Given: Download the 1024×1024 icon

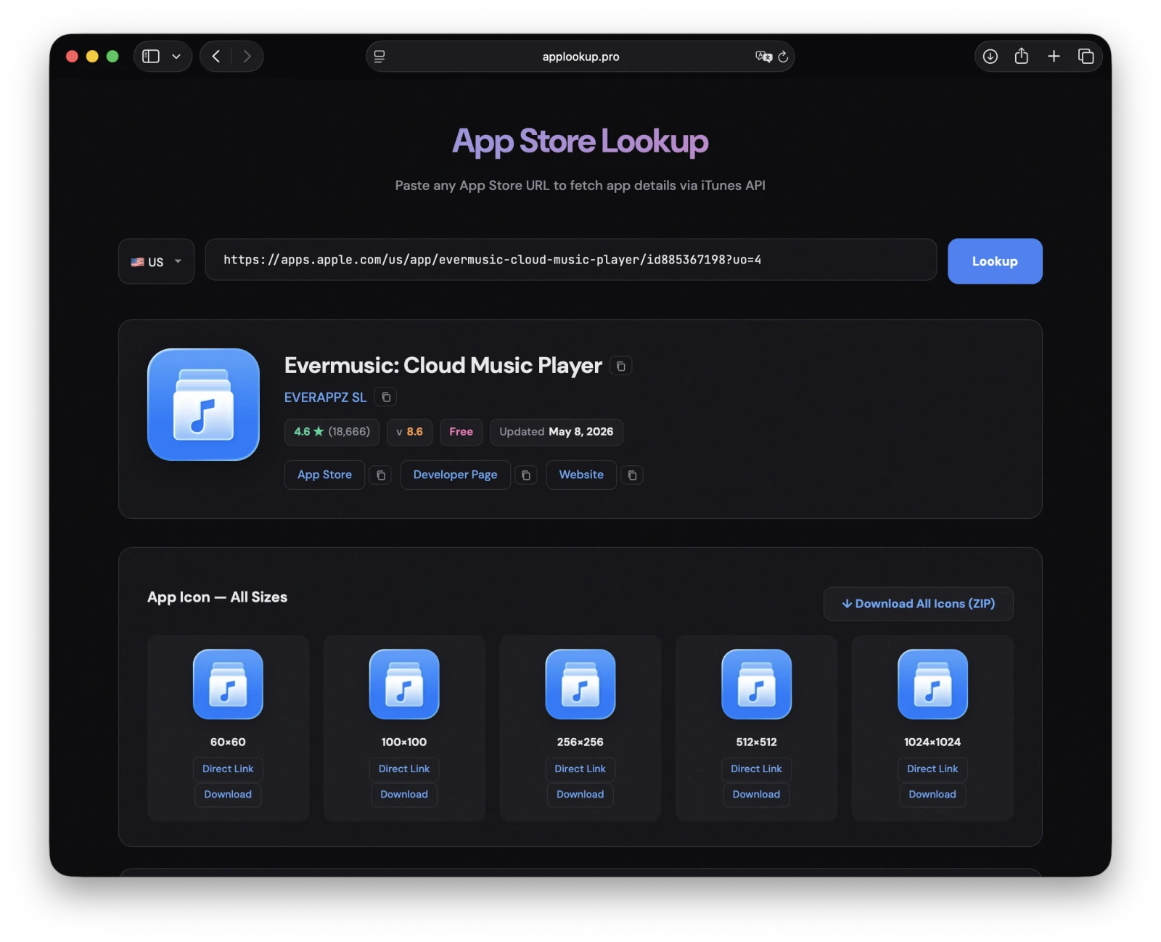Looking at the screenshot, I should [932, 794].
